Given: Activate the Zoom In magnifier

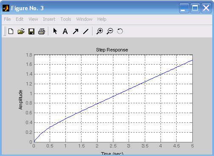Looking at the screenshot, I should (100, 31).
